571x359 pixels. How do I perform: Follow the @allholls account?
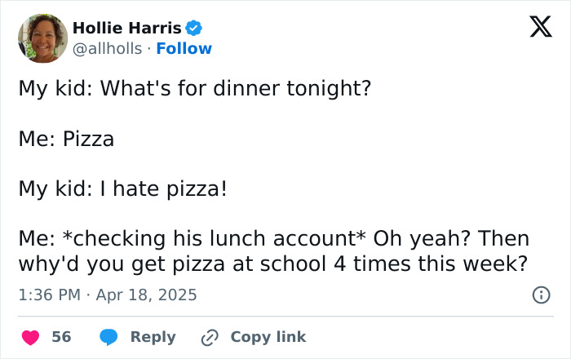point(184,48)
